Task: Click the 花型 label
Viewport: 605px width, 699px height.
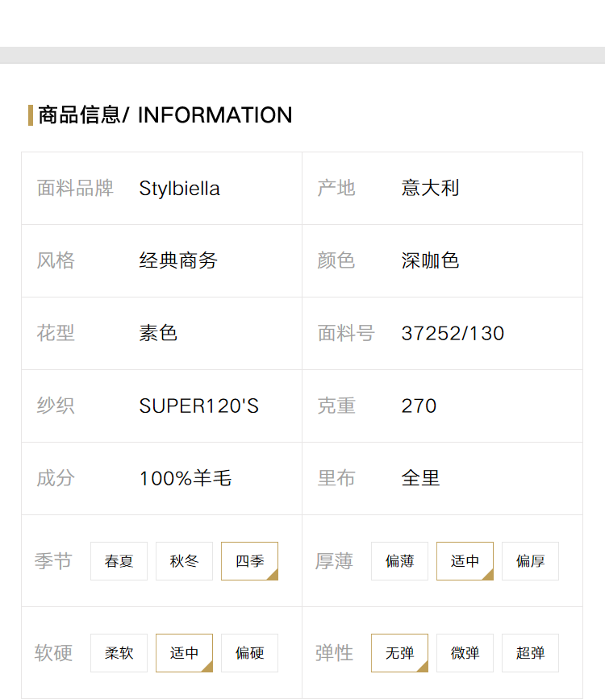Action: pyautogui.click(x=56, y=333)
